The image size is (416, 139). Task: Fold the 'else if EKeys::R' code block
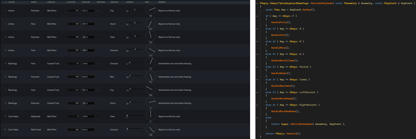point(257,29)
